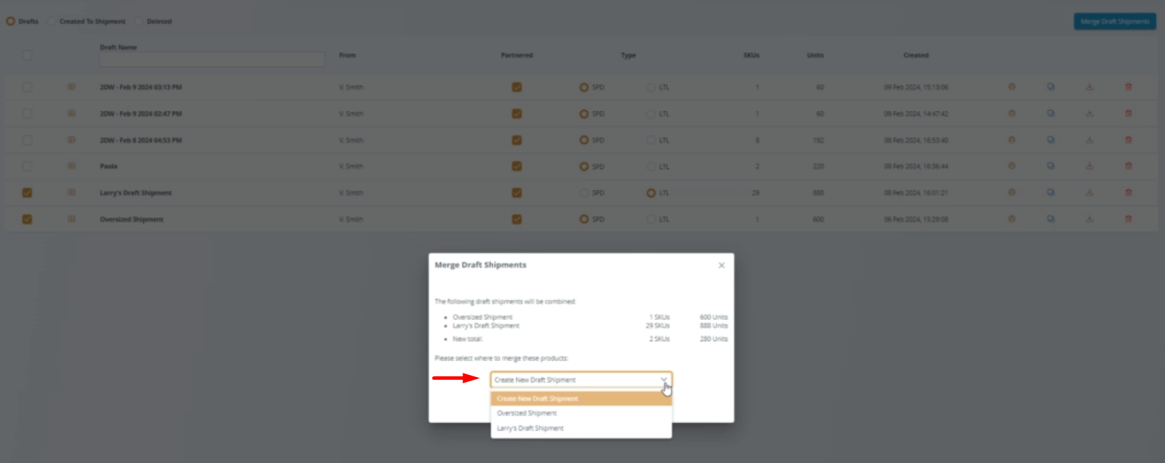Screen dimensions: 1165x463
Task: Select LTL type for the Oversized Shipment row
Action: [x=651, y=219]
